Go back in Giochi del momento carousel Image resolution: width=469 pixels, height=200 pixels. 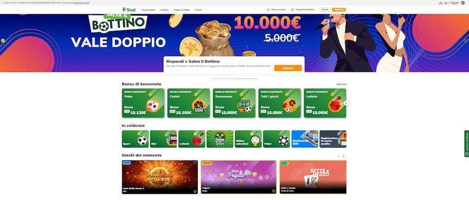(338, 156)
